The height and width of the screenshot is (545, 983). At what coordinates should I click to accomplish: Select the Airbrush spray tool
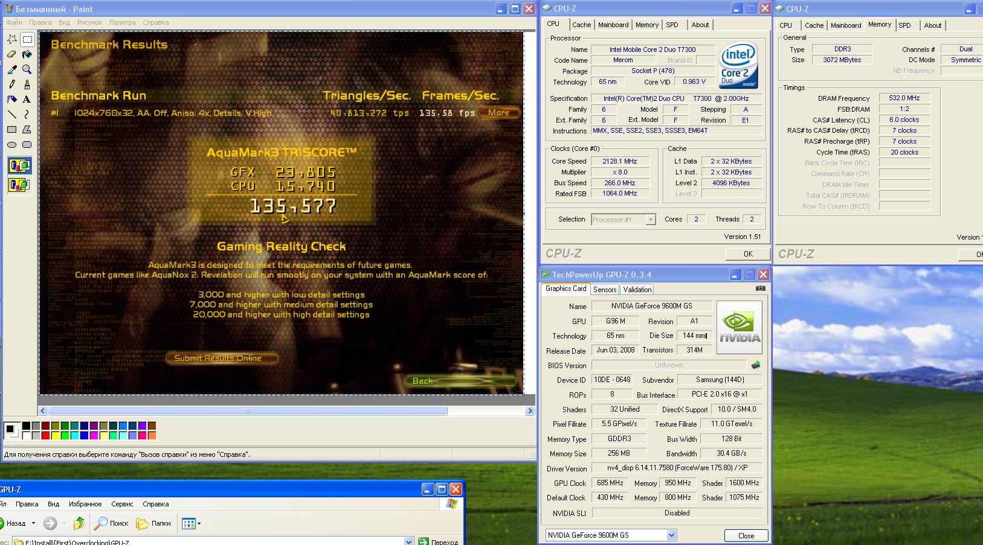click(x=11, y=100)
